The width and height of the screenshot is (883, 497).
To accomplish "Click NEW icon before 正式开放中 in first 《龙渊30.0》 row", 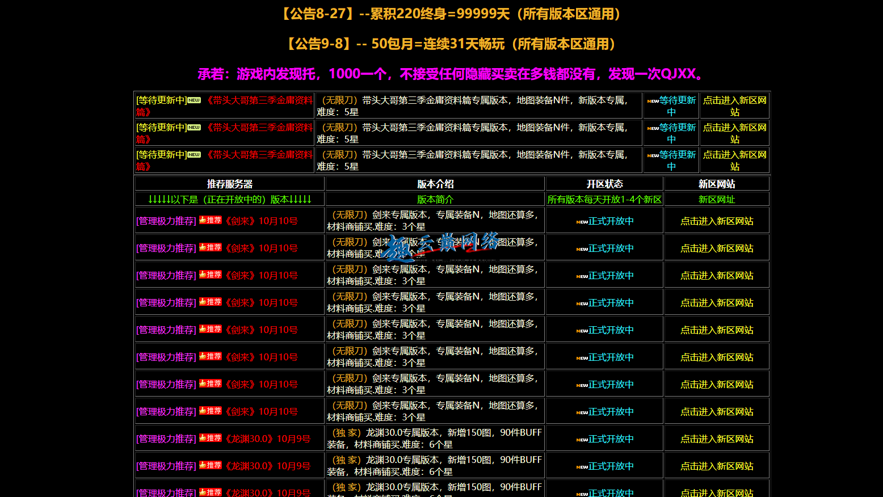I will pos(582,440).
